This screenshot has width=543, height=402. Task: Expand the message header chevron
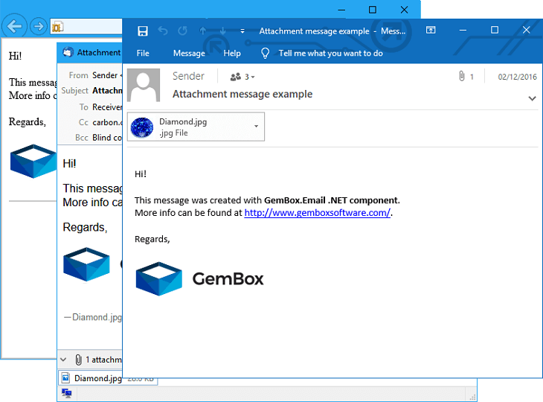pyautogui.click(x=532, y=98)
